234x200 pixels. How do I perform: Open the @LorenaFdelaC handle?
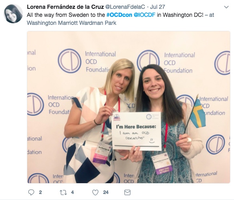pyautogui.click(x=125, y=7)
